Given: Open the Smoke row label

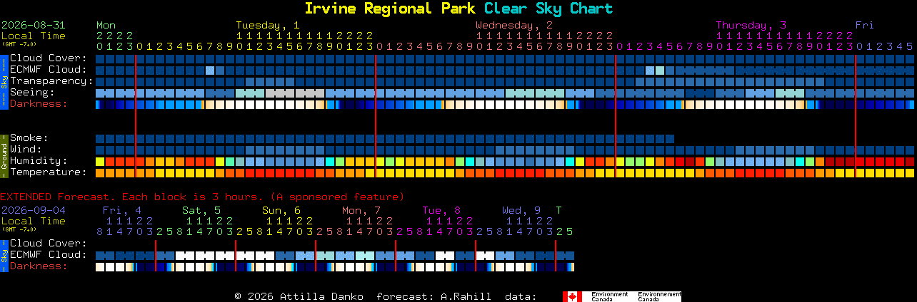Looking at the screenshot, I should pyautogui.click(x=29, y=137).
